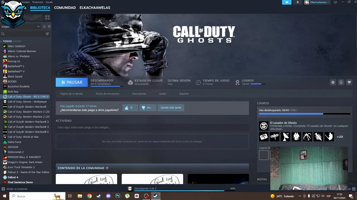Click the activity text field Diles algo

(152, 127)
